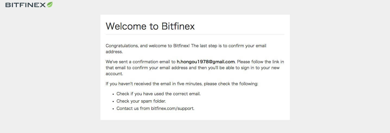This screenshot has width=390, height=133.
Task: Click the Bitfinex logo wordmark
Action: (x=26, y=5)
